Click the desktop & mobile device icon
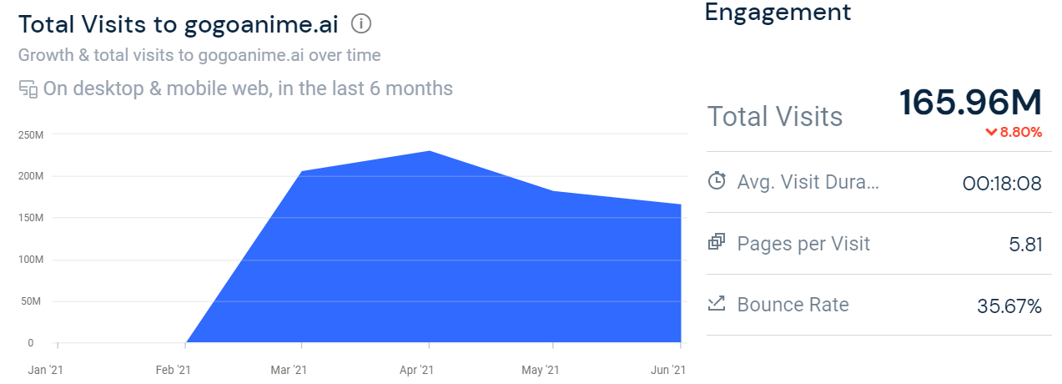 (x=28, y=89)
